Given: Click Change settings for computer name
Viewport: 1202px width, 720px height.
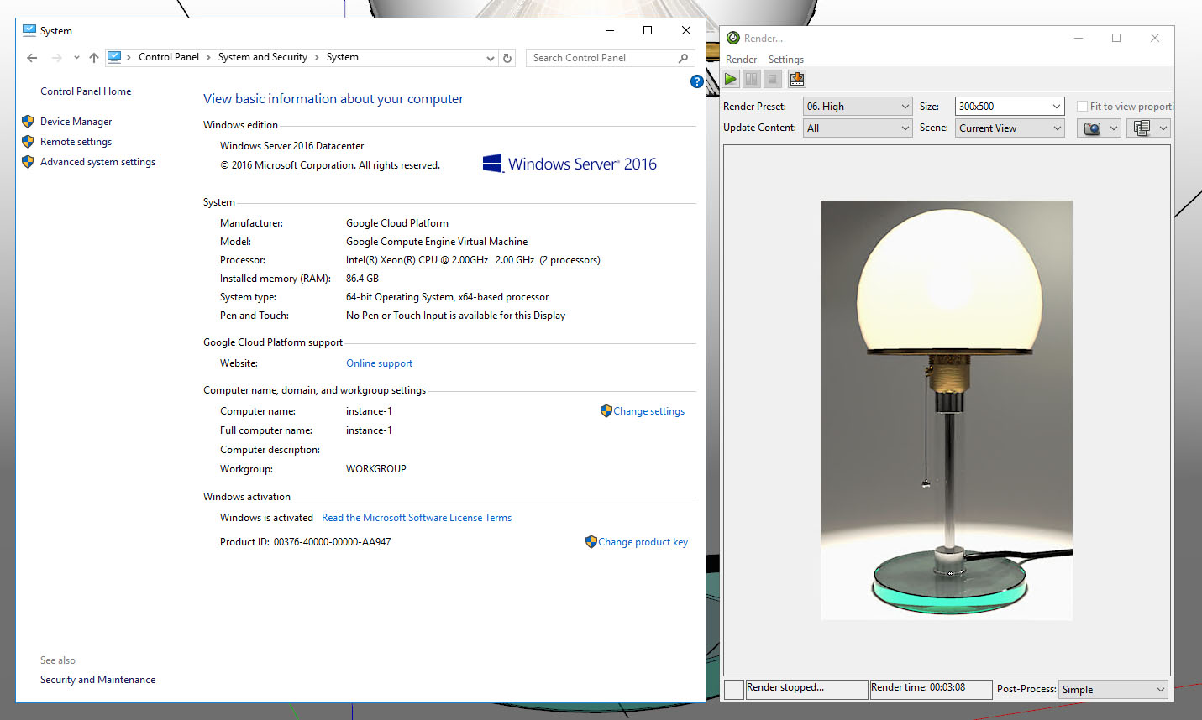Looking at the screenshot, I should pos(648,411).
